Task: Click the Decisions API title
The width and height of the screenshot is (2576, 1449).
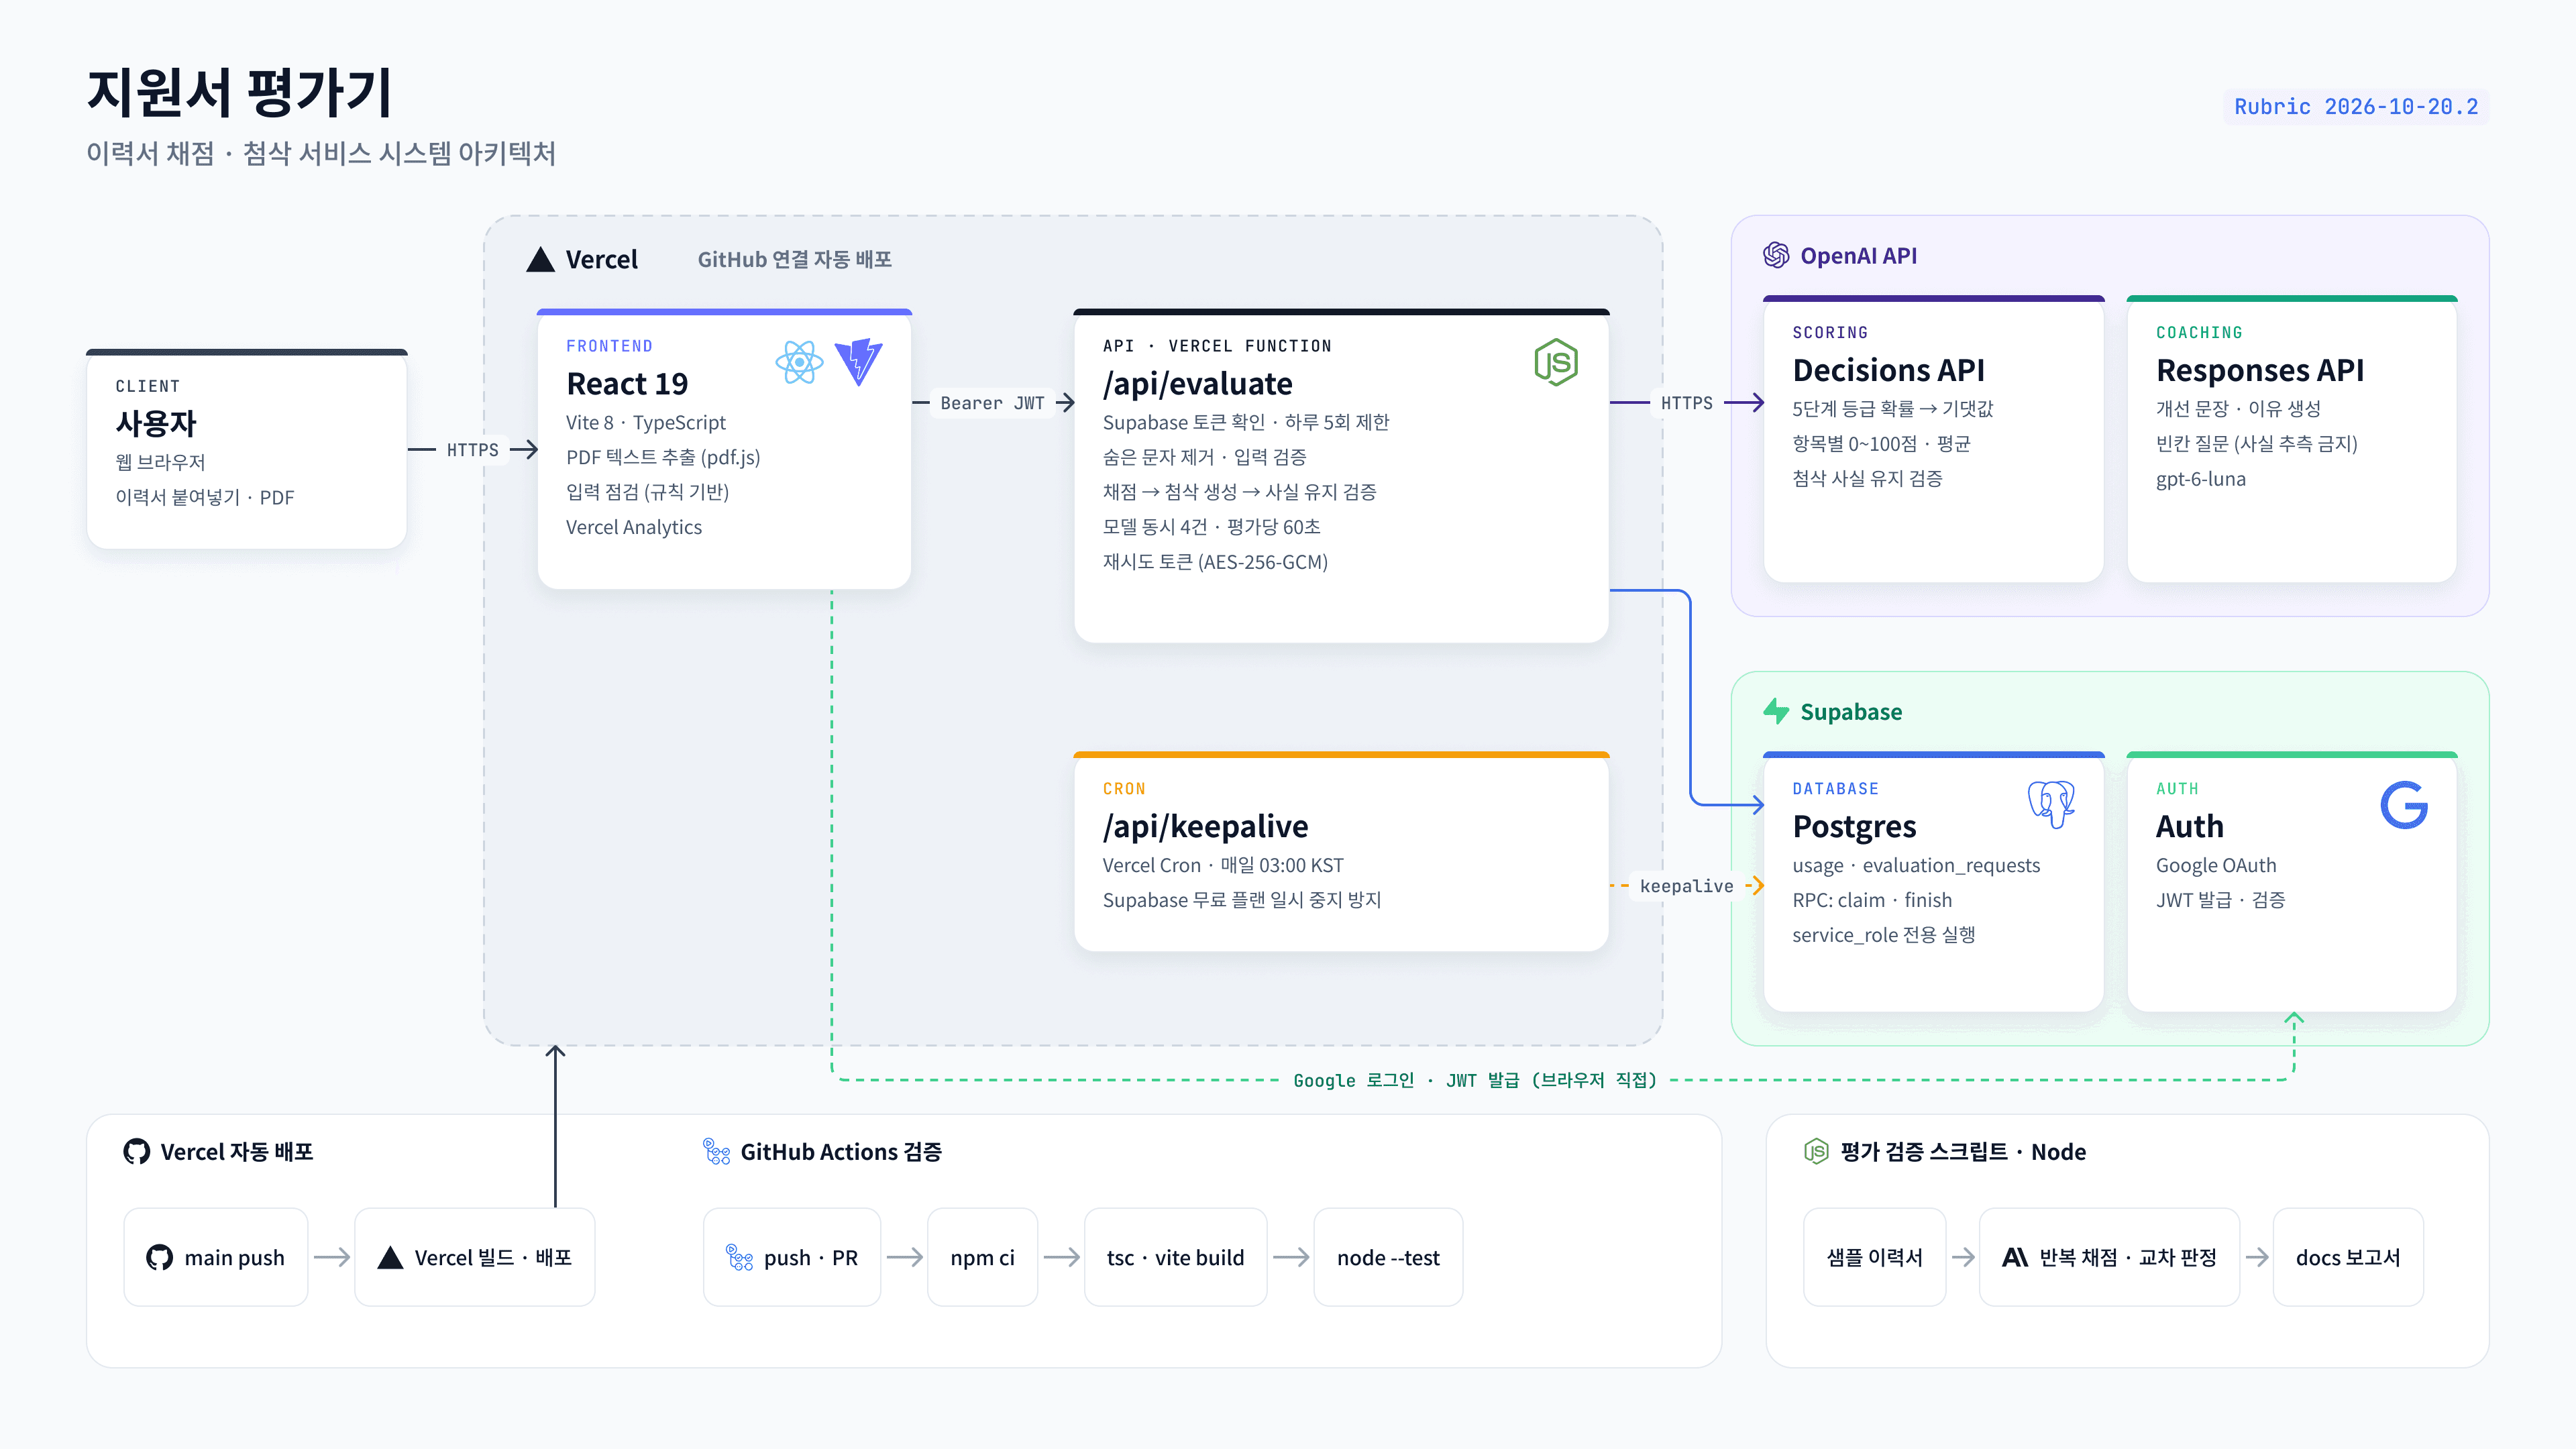Action: (1888, 371)
